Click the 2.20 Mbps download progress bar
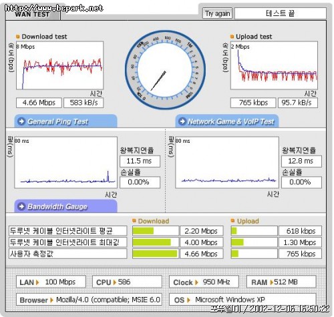Image resolution: width=334 pixels, height=317 pixels. point(156,231)
